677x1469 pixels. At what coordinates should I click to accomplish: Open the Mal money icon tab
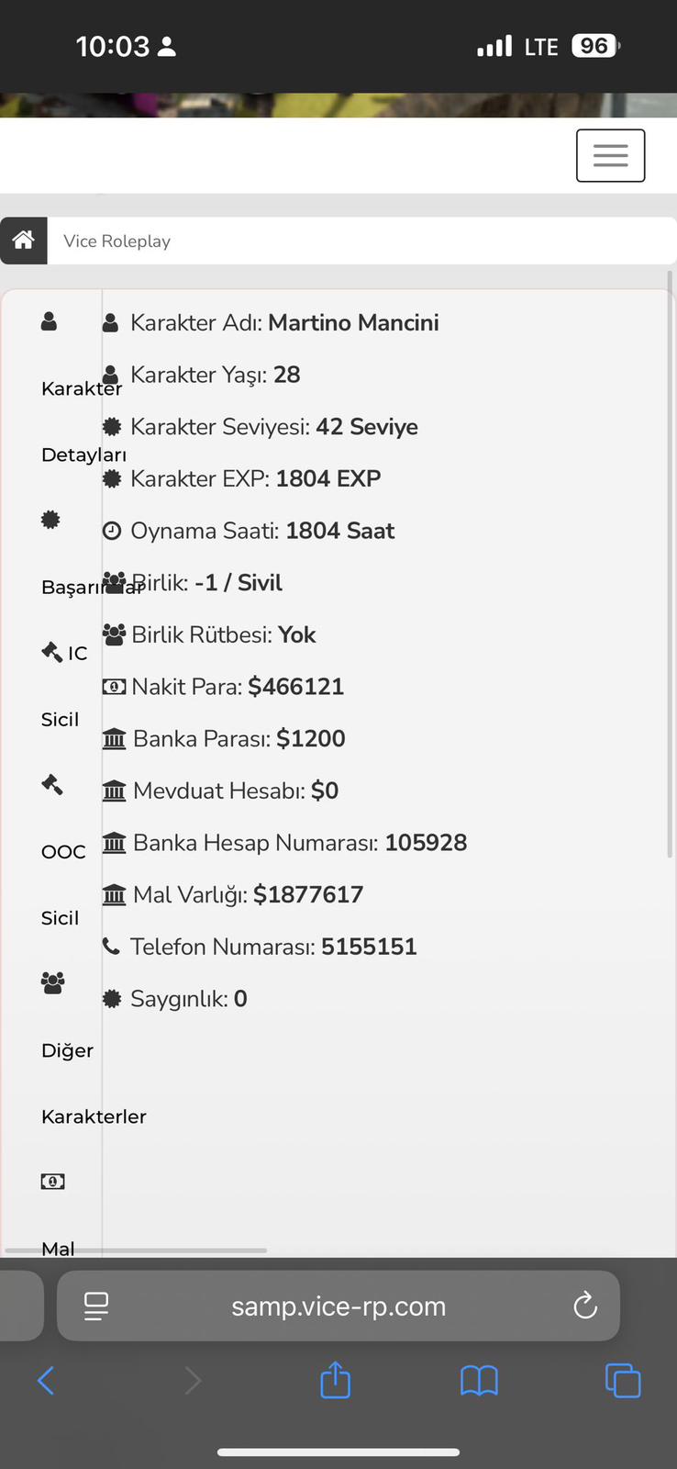point(52,1182)
